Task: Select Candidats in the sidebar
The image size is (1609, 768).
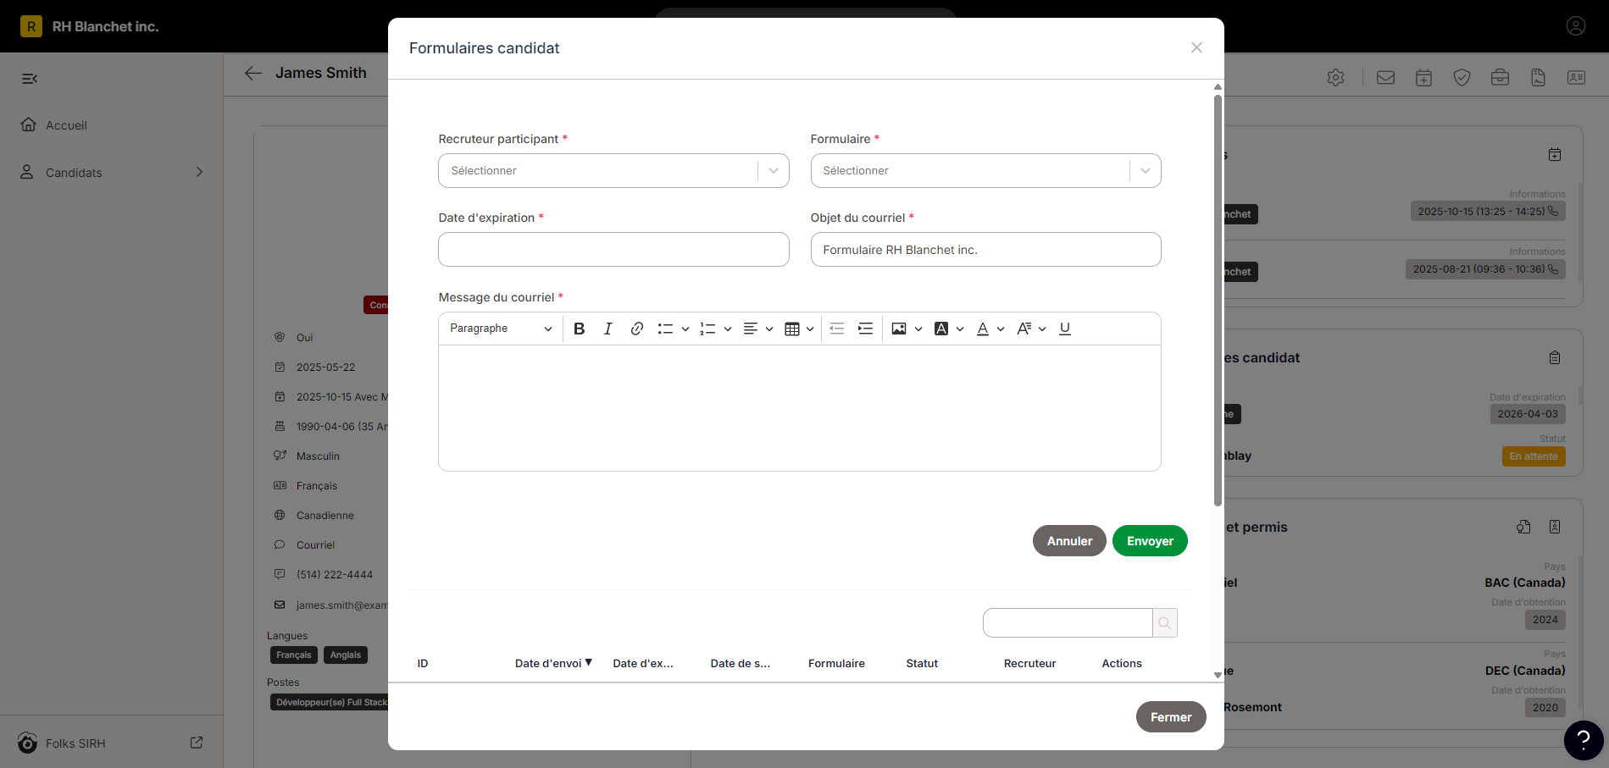Action: [x=74, y=173]
